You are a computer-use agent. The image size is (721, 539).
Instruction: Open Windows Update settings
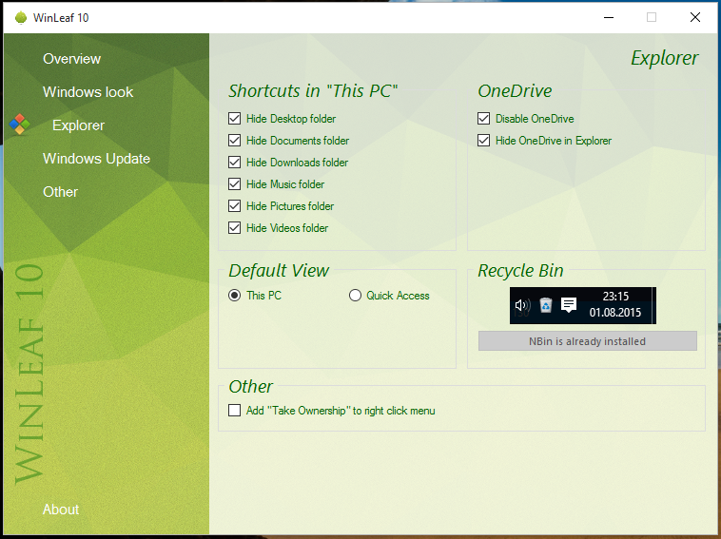[97, 159]
